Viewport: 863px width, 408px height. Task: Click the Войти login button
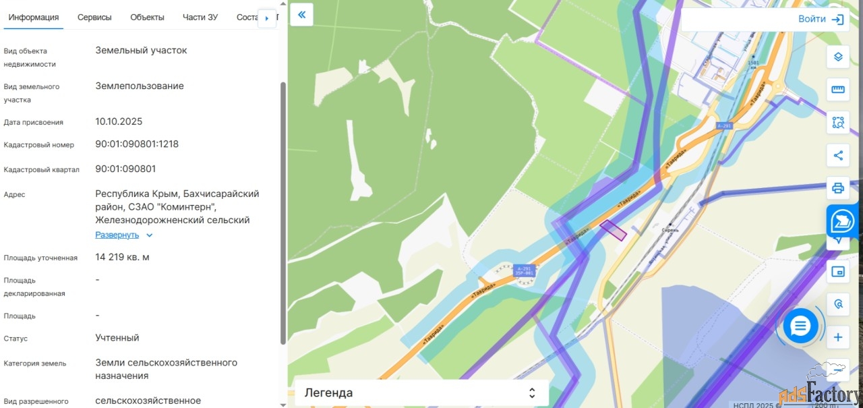821,20
